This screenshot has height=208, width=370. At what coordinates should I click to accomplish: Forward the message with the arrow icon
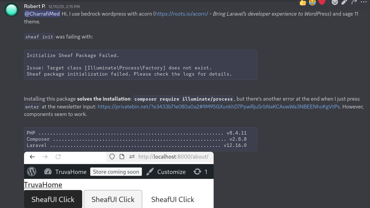[354, 2]
